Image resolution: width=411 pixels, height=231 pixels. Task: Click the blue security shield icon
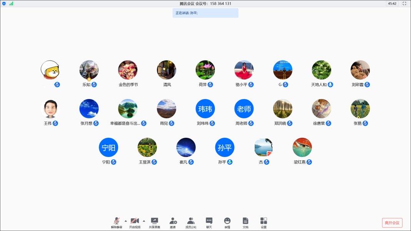pyautogui.click(x=4, y=3)
